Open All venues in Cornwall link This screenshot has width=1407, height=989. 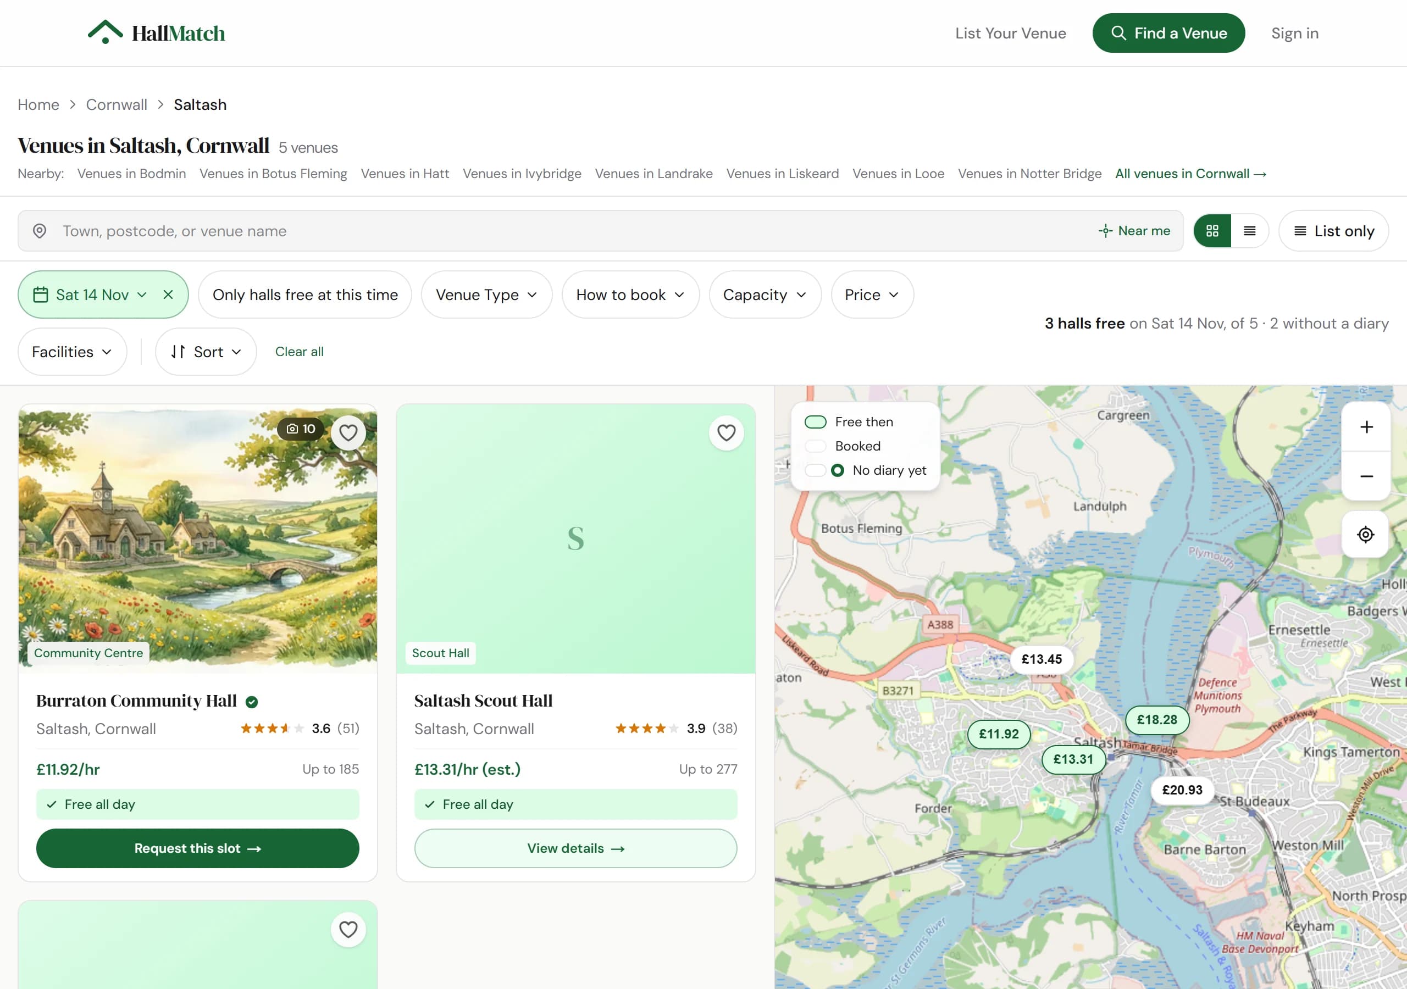(1190, 174)
